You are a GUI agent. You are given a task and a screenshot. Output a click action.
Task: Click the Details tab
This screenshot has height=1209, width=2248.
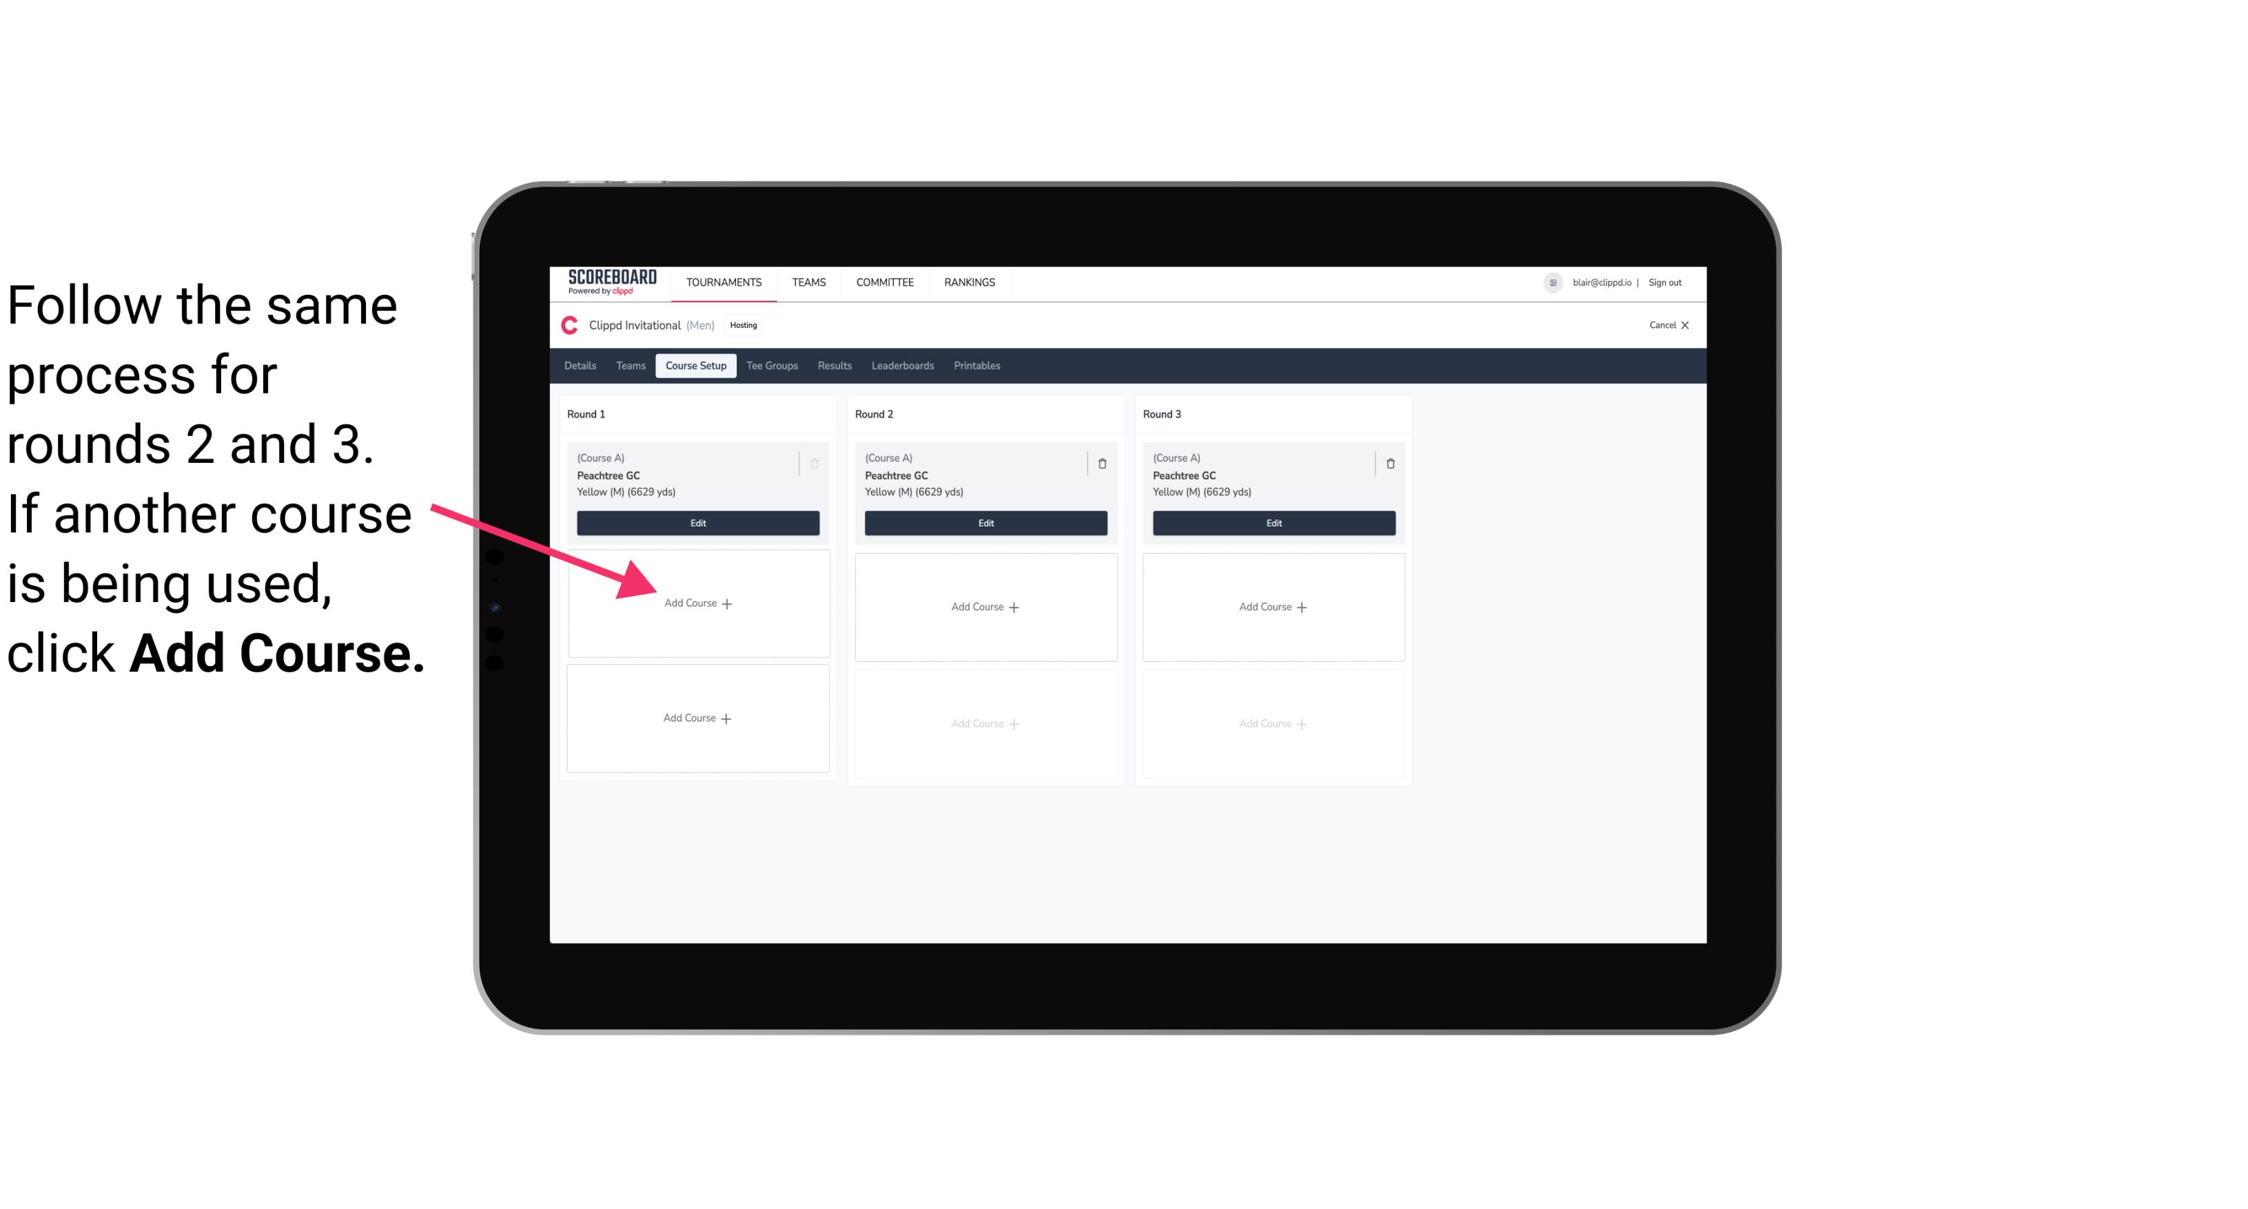pyautogui.click(x=581, y=366)
